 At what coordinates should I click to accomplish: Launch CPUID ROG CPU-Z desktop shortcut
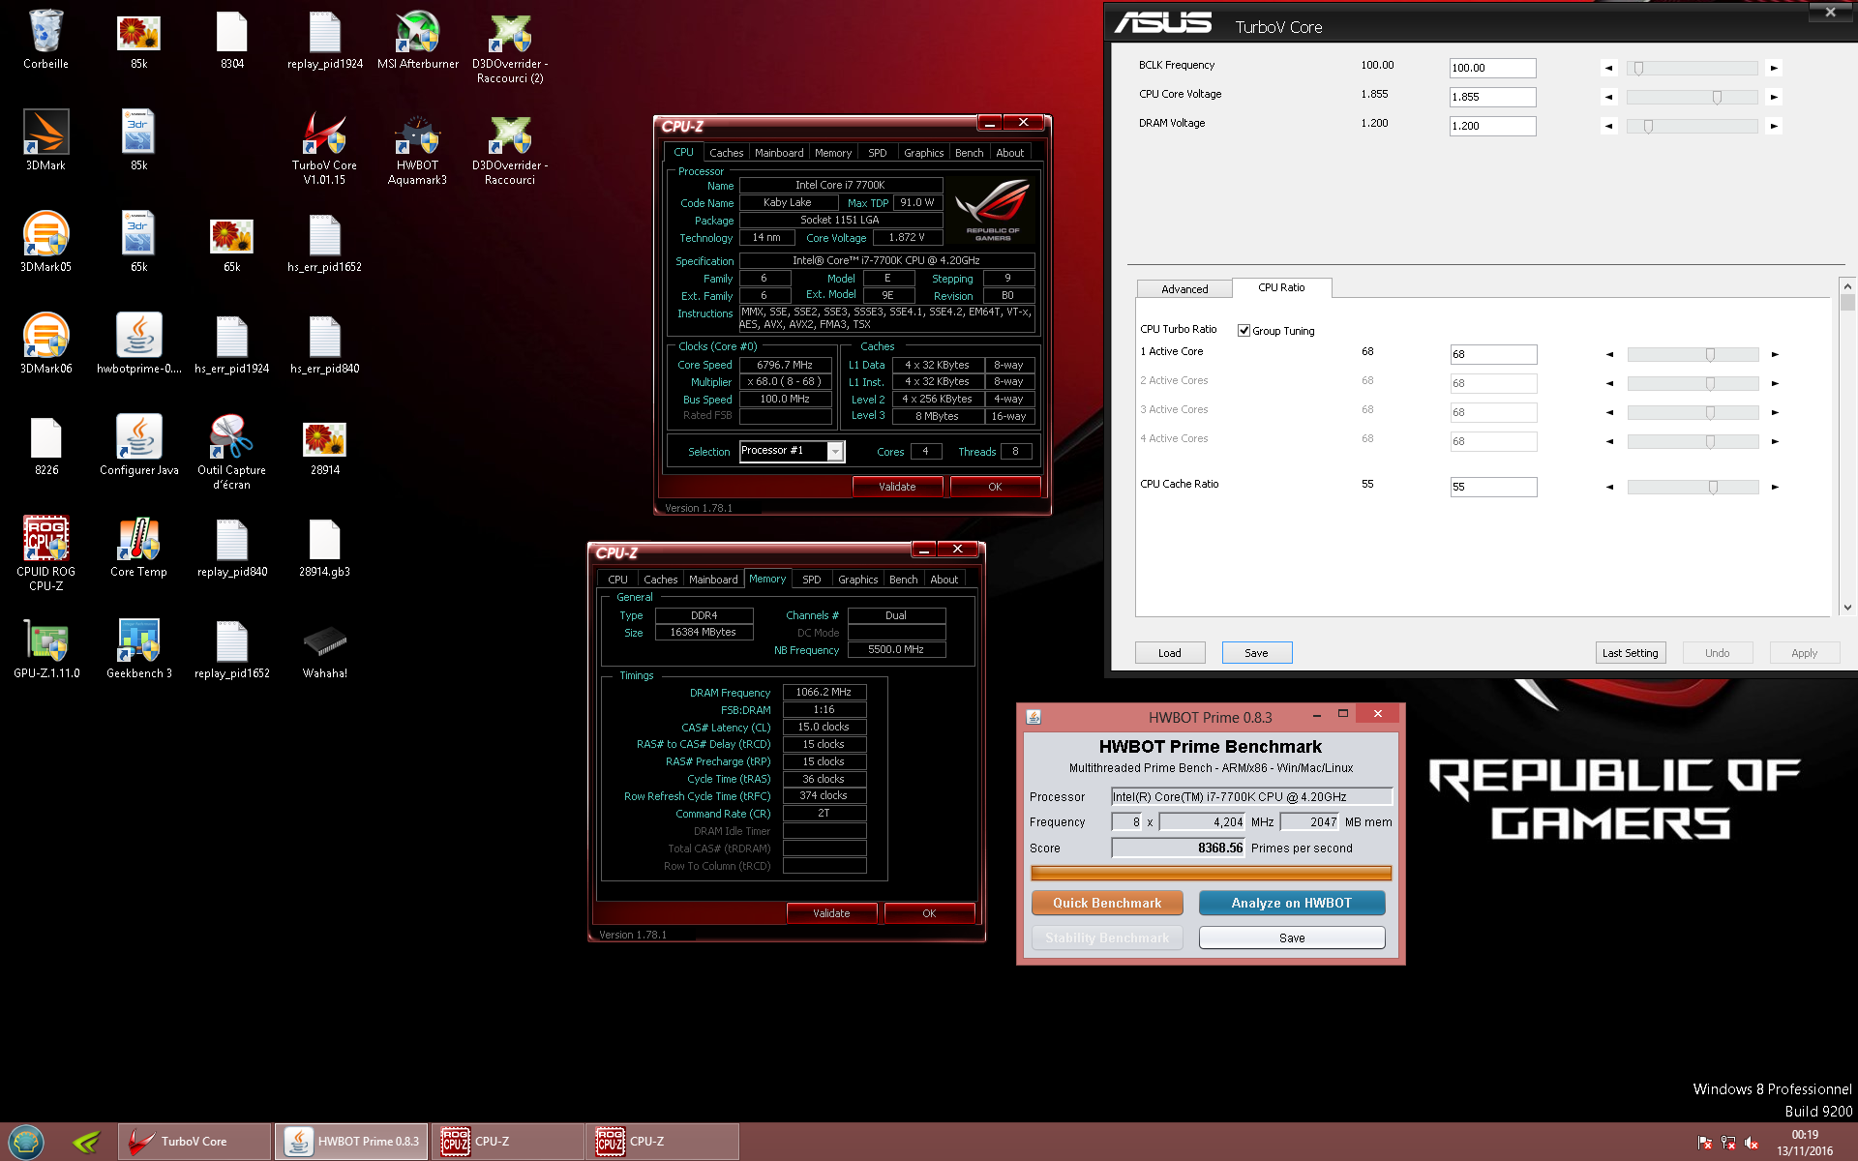pyautogui.click(x=45, y=552)
